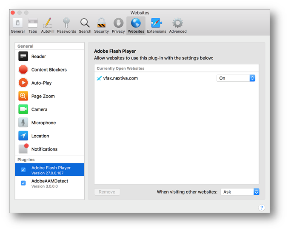This screenshot has height=231, width=288.
Task: Click the Remove button
Action: click(107, 192)
